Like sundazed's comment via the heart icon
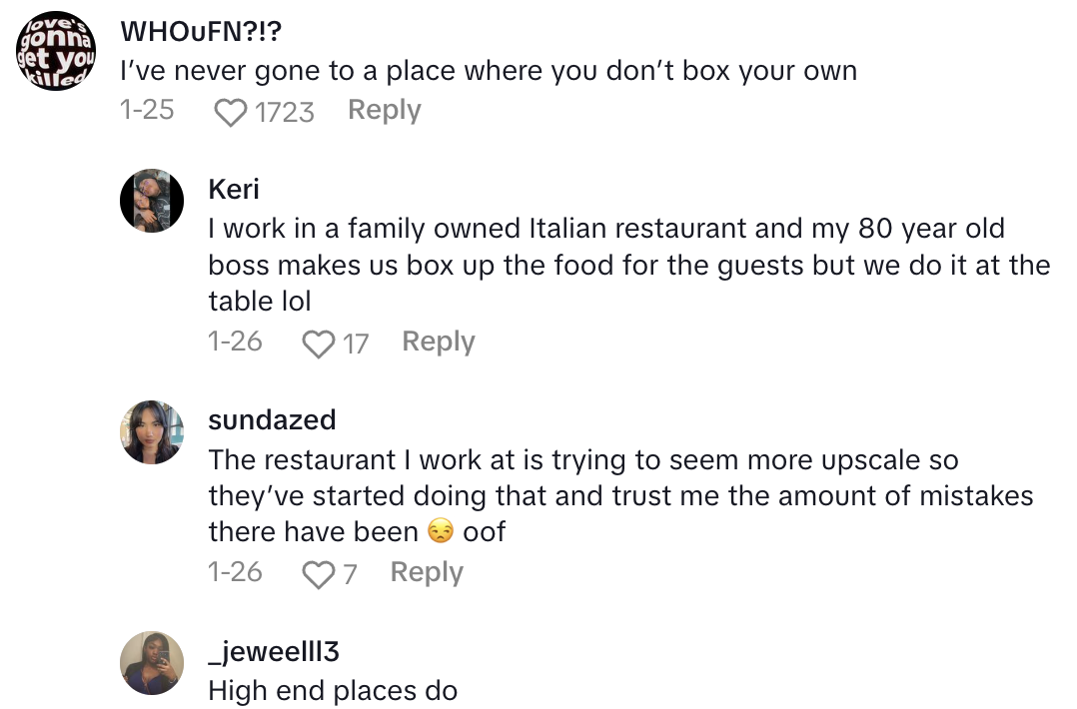Image resolution: width=1077 pixels, height=709 pixels. click(319, 572)
